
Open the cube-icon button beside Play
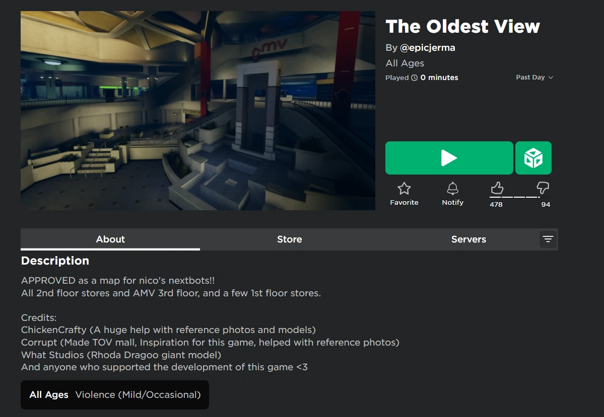533,158
